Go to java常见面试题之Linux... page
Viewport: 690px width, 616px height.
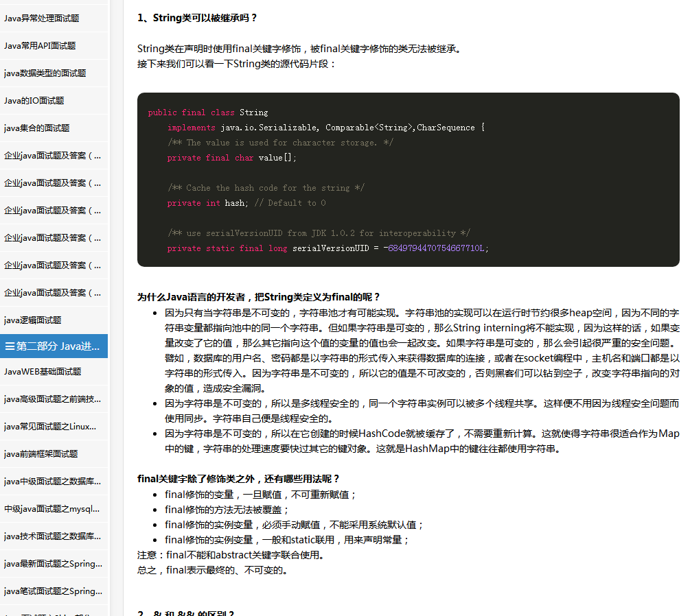pyautogui.click(x=50, y=427)
